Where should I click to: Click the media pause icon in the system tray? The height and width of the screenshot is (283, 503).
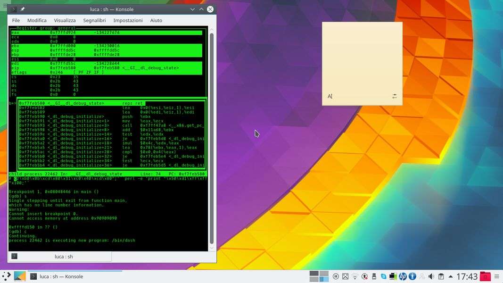coord(336,276)
